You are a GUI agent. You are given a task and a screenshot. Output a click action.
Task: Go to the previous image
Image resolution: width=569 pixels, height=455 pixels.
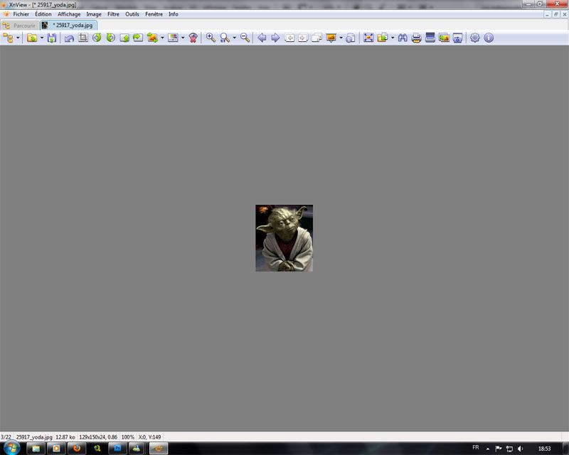[262, 38]
